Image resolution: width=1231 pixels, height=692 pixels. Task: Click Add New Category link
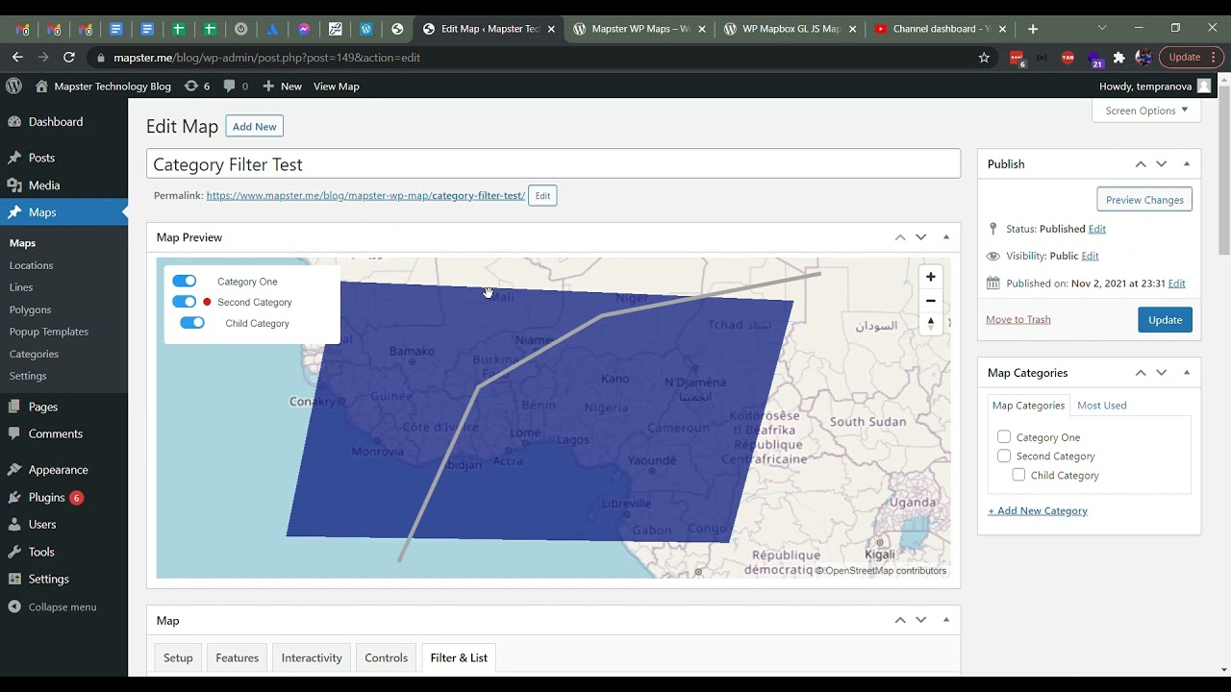(x=1038, y=510)
